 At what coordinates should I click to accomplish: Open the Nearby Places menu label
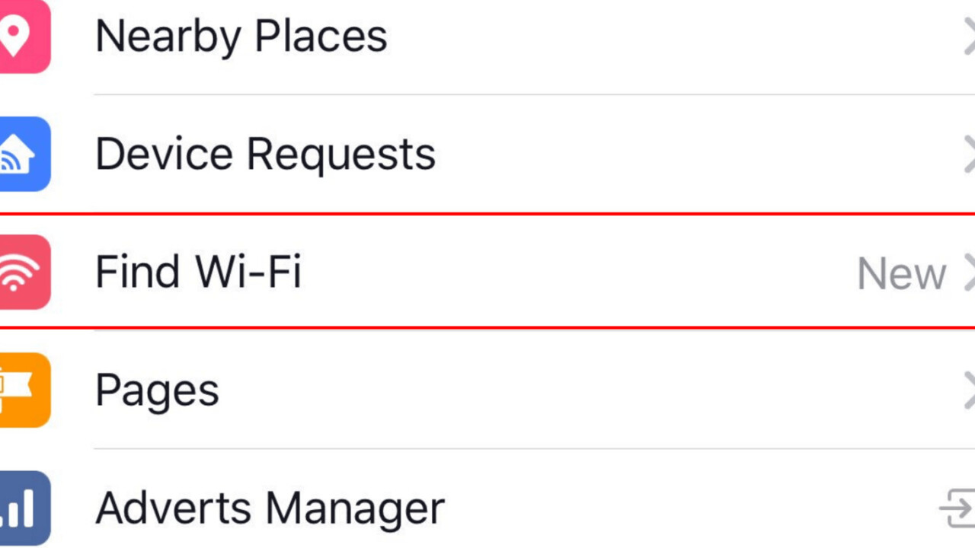tap(241, 37)
